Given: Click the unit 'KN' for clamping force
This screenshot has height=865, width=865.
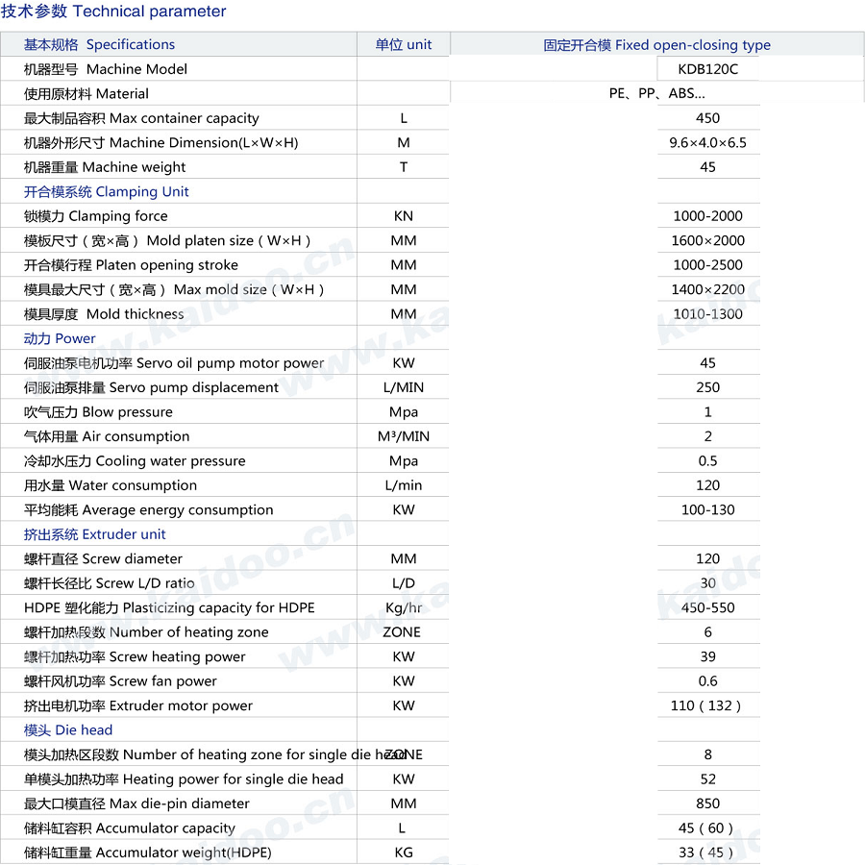Looking at the screenshot, I should 404,215.
